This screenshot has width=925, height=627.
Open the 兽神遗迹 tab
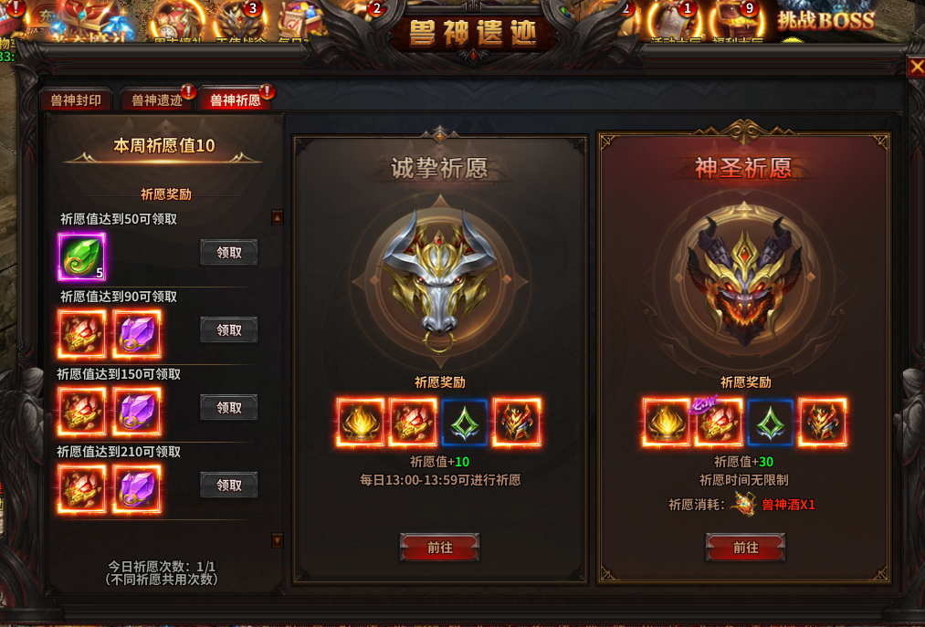coord(156,100)
